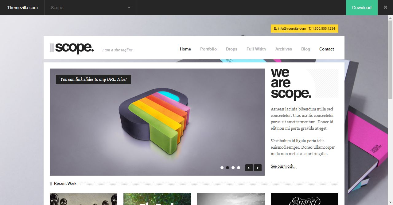Navigate to the Drops page
This screenshot has width=393, height=205.
[x=232, y=49]
